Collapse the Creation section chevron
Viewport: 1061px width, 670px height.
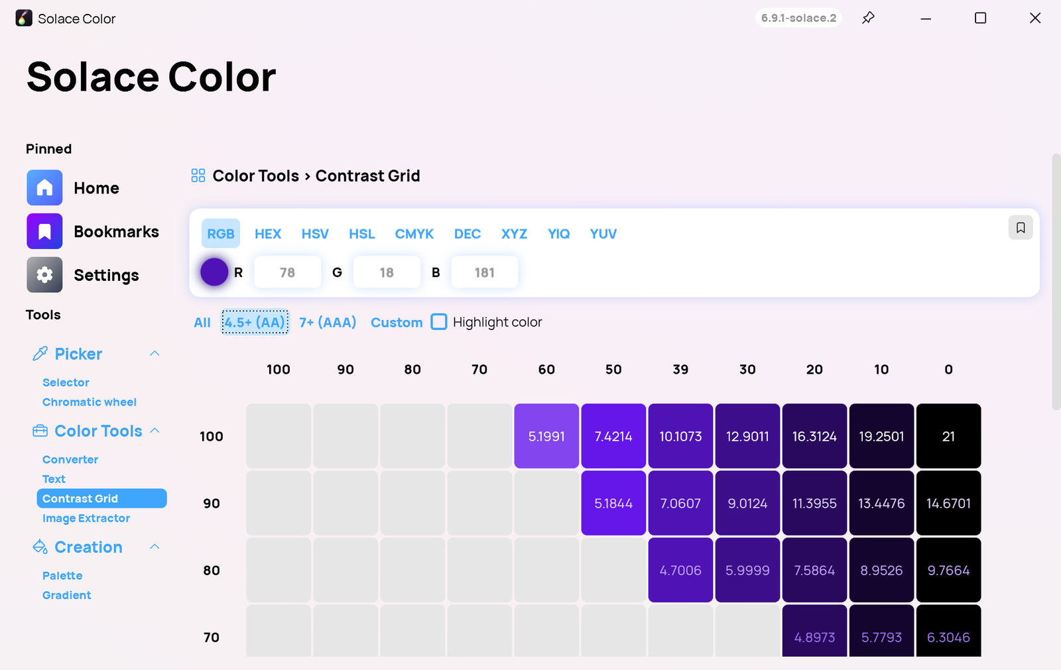pos(155,547)
